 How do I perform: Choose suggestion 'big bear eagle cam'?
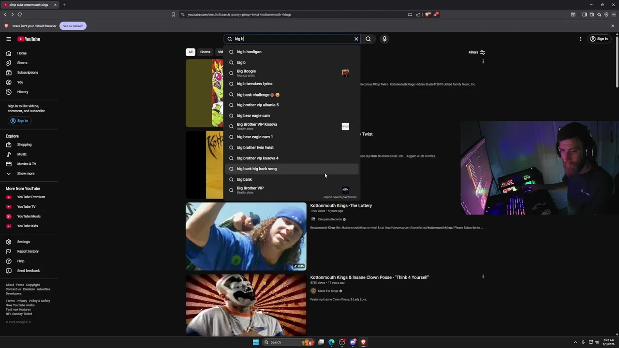click(x=292, y=116)
